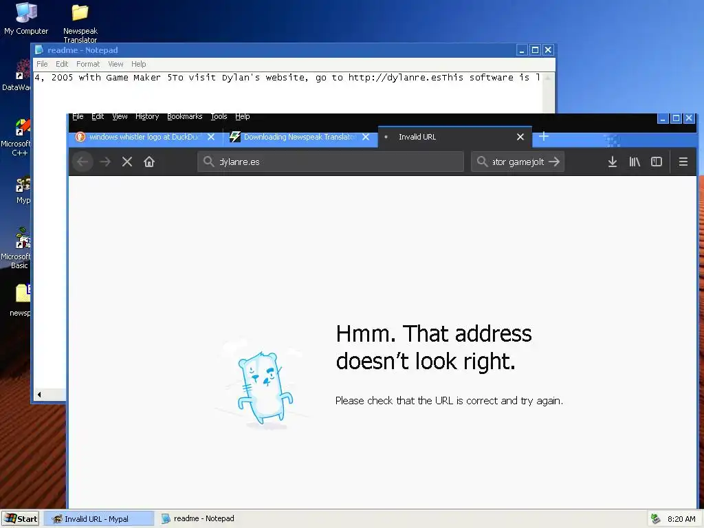Click the browser Back arrow button

(82, 162)
